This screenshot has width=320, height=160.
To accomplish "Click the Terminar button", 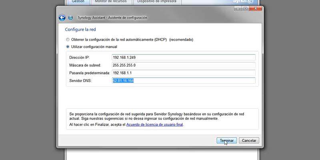I will (x=227, y=140).
